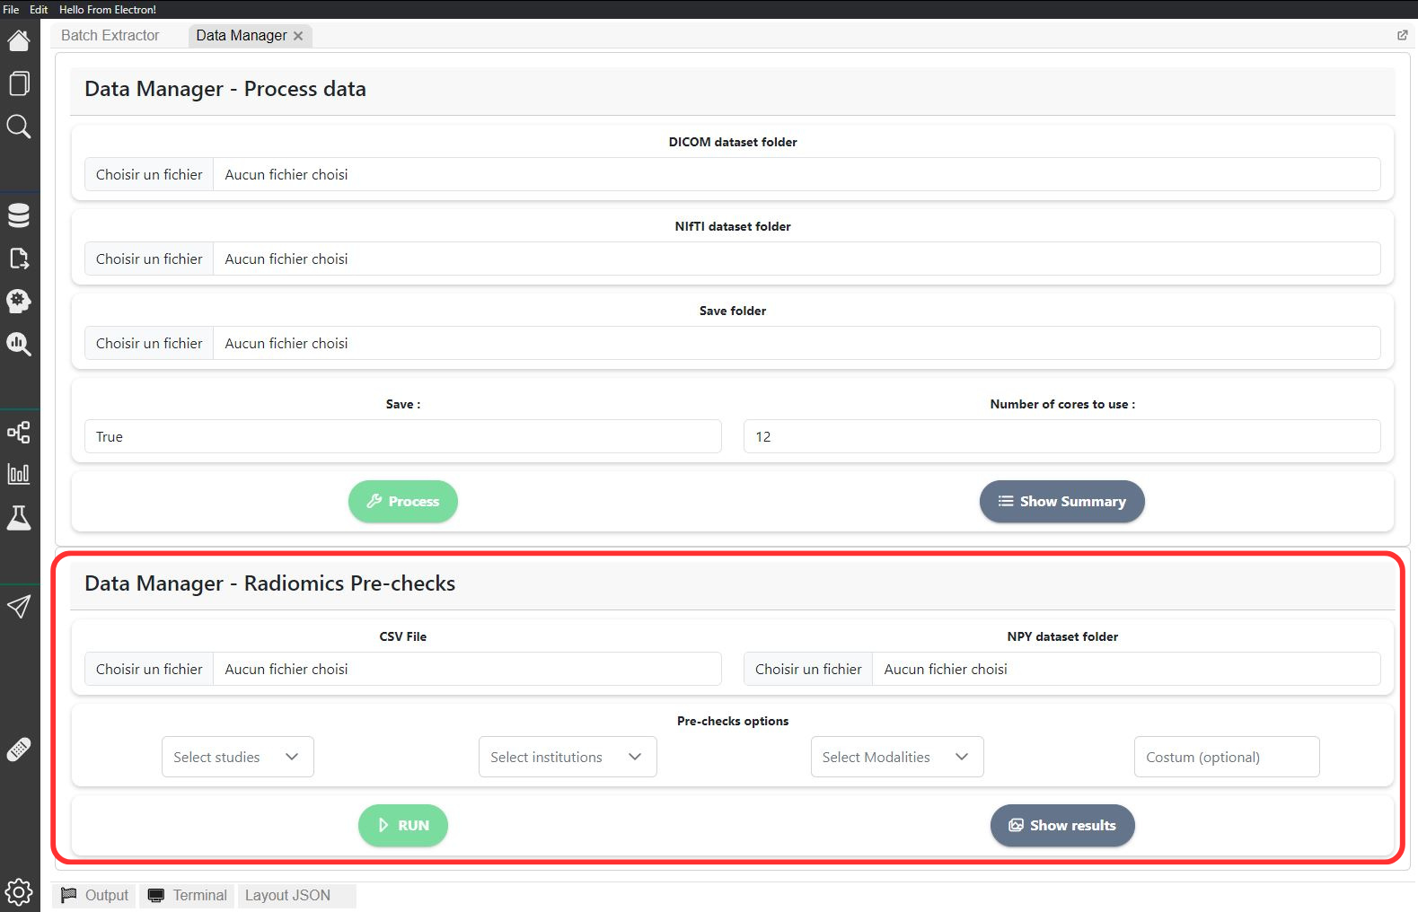The image size is (1418, 912).
Task: Open the database icon in sidebar
Action: 19,215
